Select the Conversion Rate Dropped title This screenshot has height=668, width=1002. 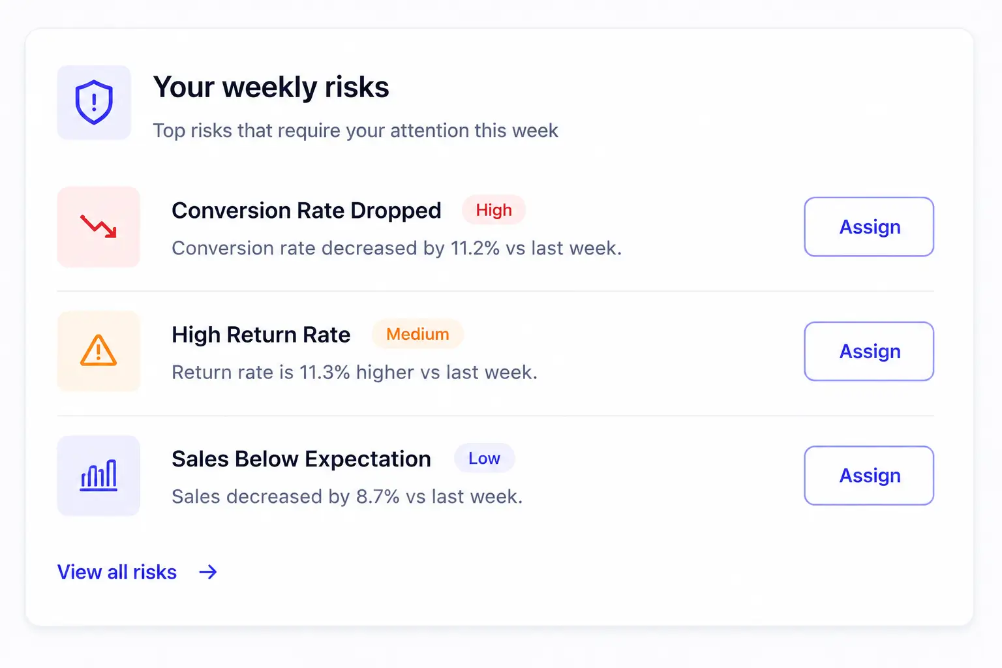click(x=307, y=211)
